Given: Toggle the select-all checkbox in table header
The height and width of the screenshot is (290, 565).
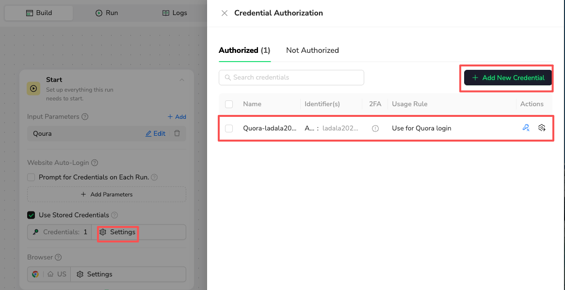Looking at the screenshot, I should pos(229,104).
